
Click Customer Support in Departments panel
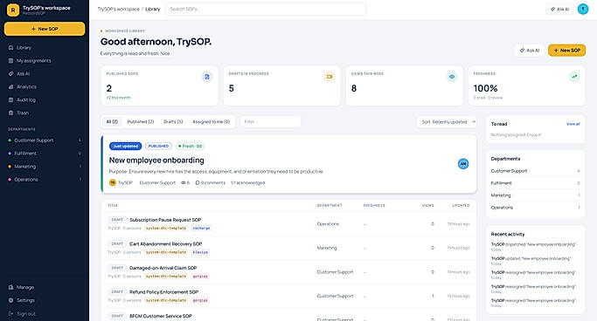coord(535,171)
